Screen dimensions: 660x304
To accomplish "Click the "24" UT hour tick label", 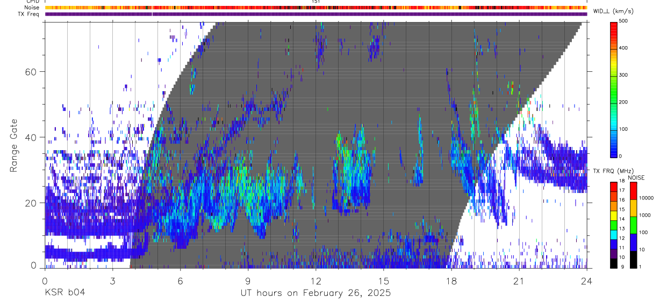I will tap(587, 281).
